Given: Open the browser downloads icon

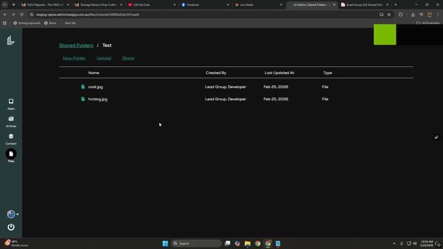Looking at the screenshot, I should point(413,15).
